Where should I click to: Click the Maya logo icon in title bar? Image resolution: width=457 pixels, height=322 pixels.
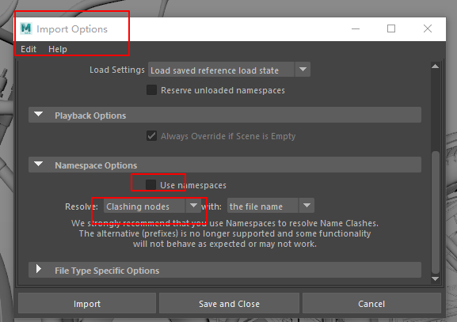(26, 28)
